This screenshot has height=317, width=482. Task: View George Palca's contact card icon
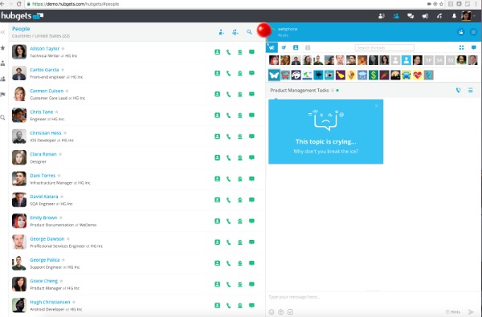pos(218,263)
